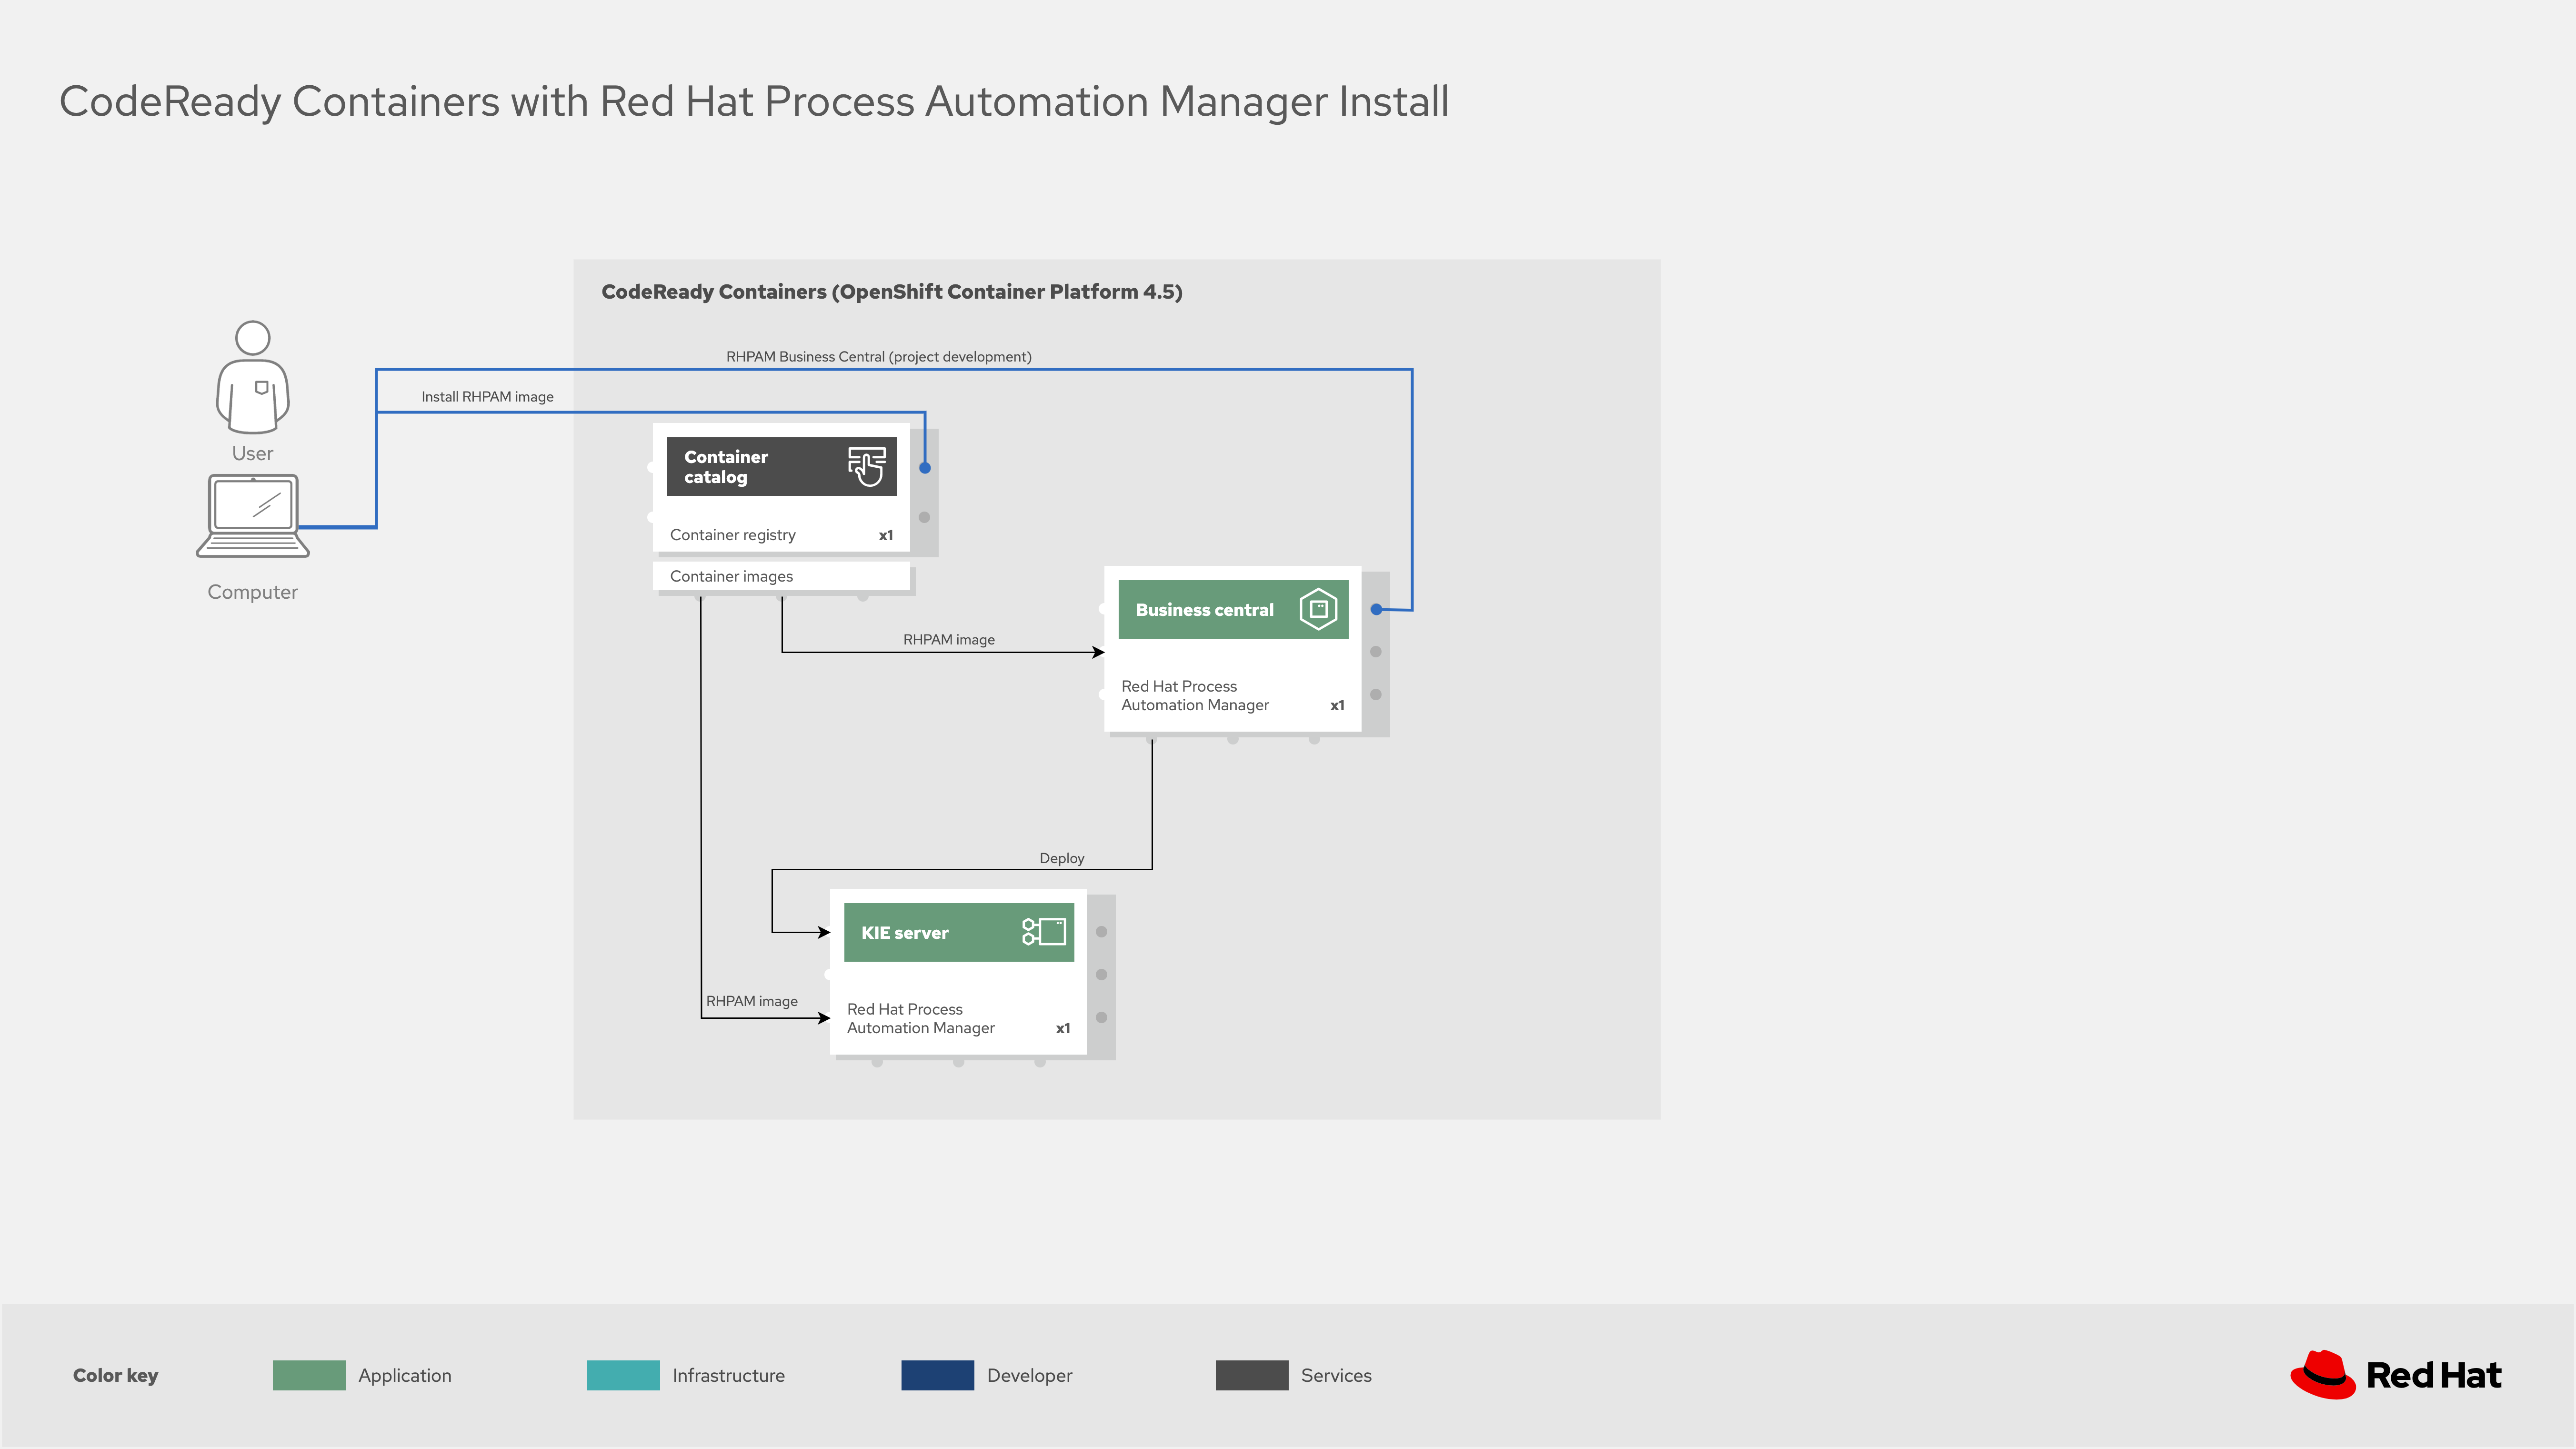Screen dimensions: 2576x1449
Task: Select the Infrastructure teal color swatch
Action: [x=623, y=1375]
